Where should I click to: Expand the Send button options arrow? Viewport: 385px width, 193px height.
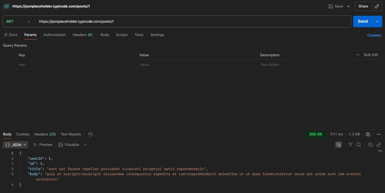point(377,21)
